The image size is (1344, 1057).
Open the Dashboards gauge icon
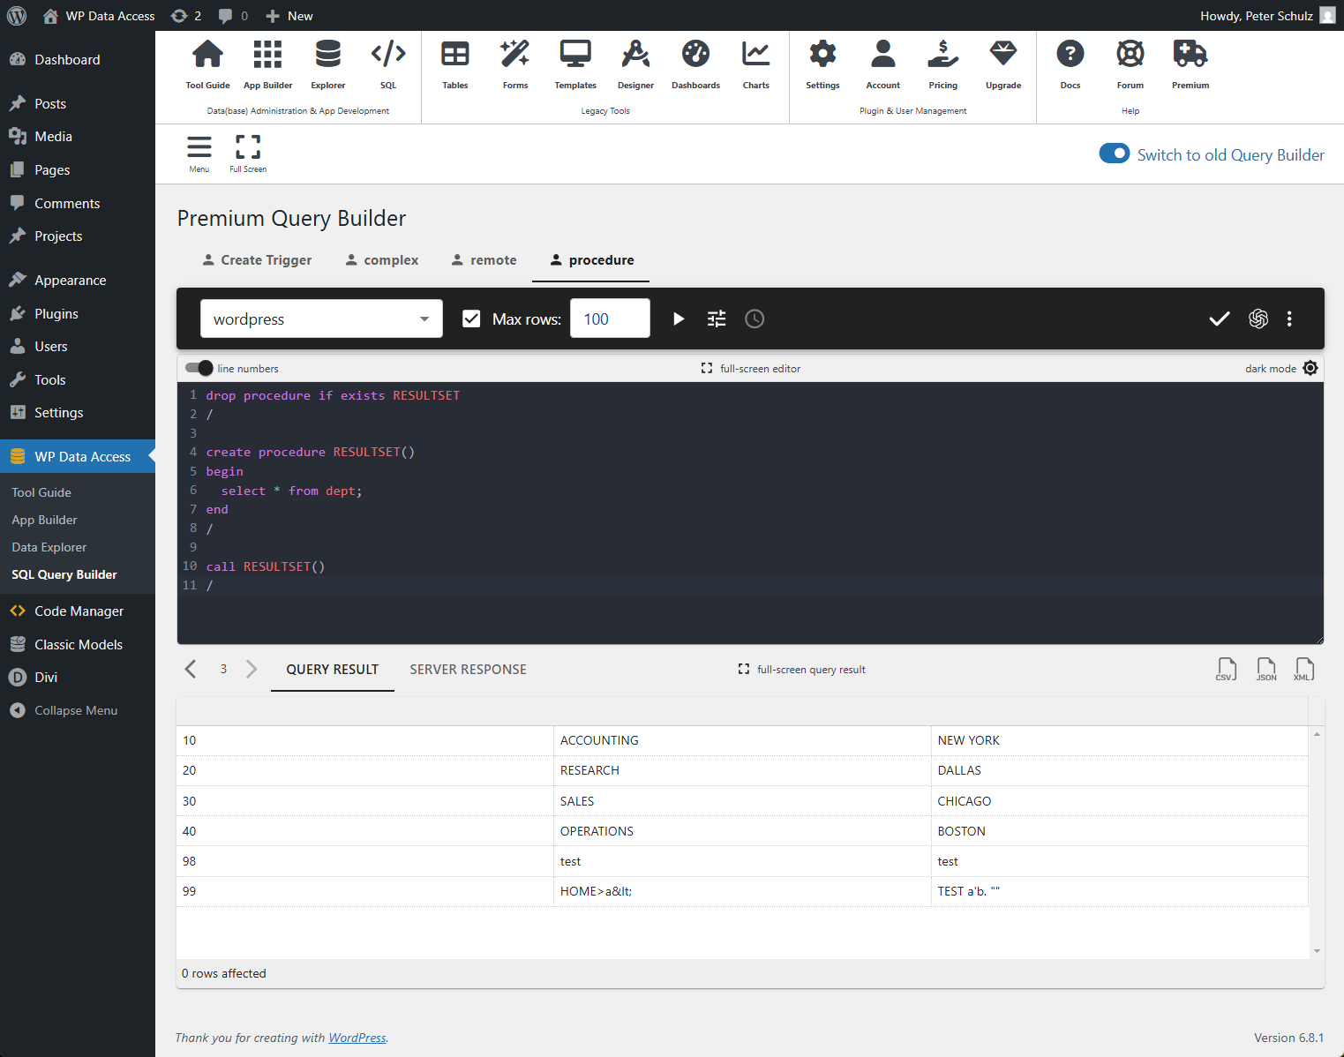click(695, 55)
